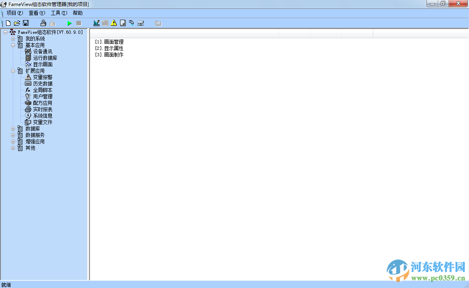
Task: Stop runtime with the grey square button
Action: coord(79,23)
